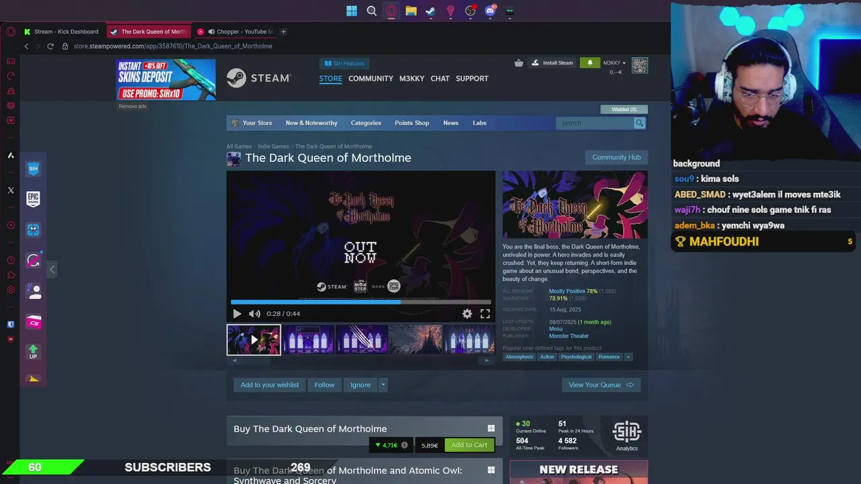Open browser history clock icon

(11, 260)
